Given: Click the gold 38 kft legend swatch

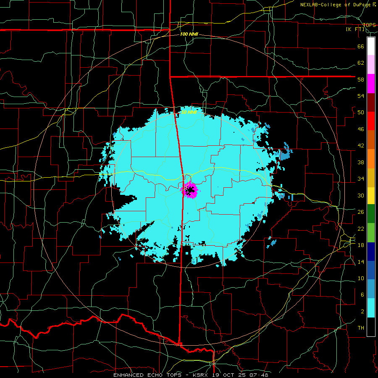Looking at the screenshot, I should [x=371, y=178].
